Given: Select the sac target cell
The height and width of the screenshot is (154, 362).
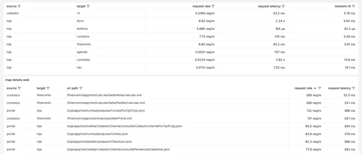Looking at the screenshot, I should 79,68.
